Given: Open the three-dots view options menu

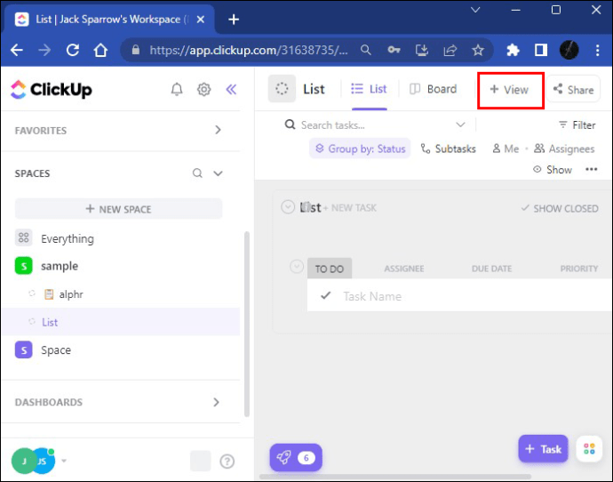Looking at the screenshot, I should [x=591, y=169].
